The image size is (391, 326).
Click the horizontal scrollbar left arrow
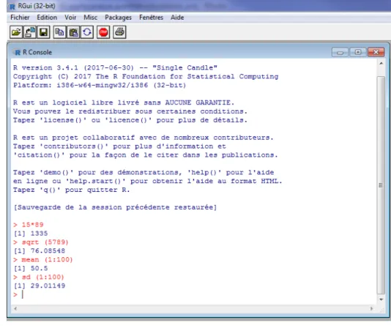pyautogui.click(x=15, y=308)
